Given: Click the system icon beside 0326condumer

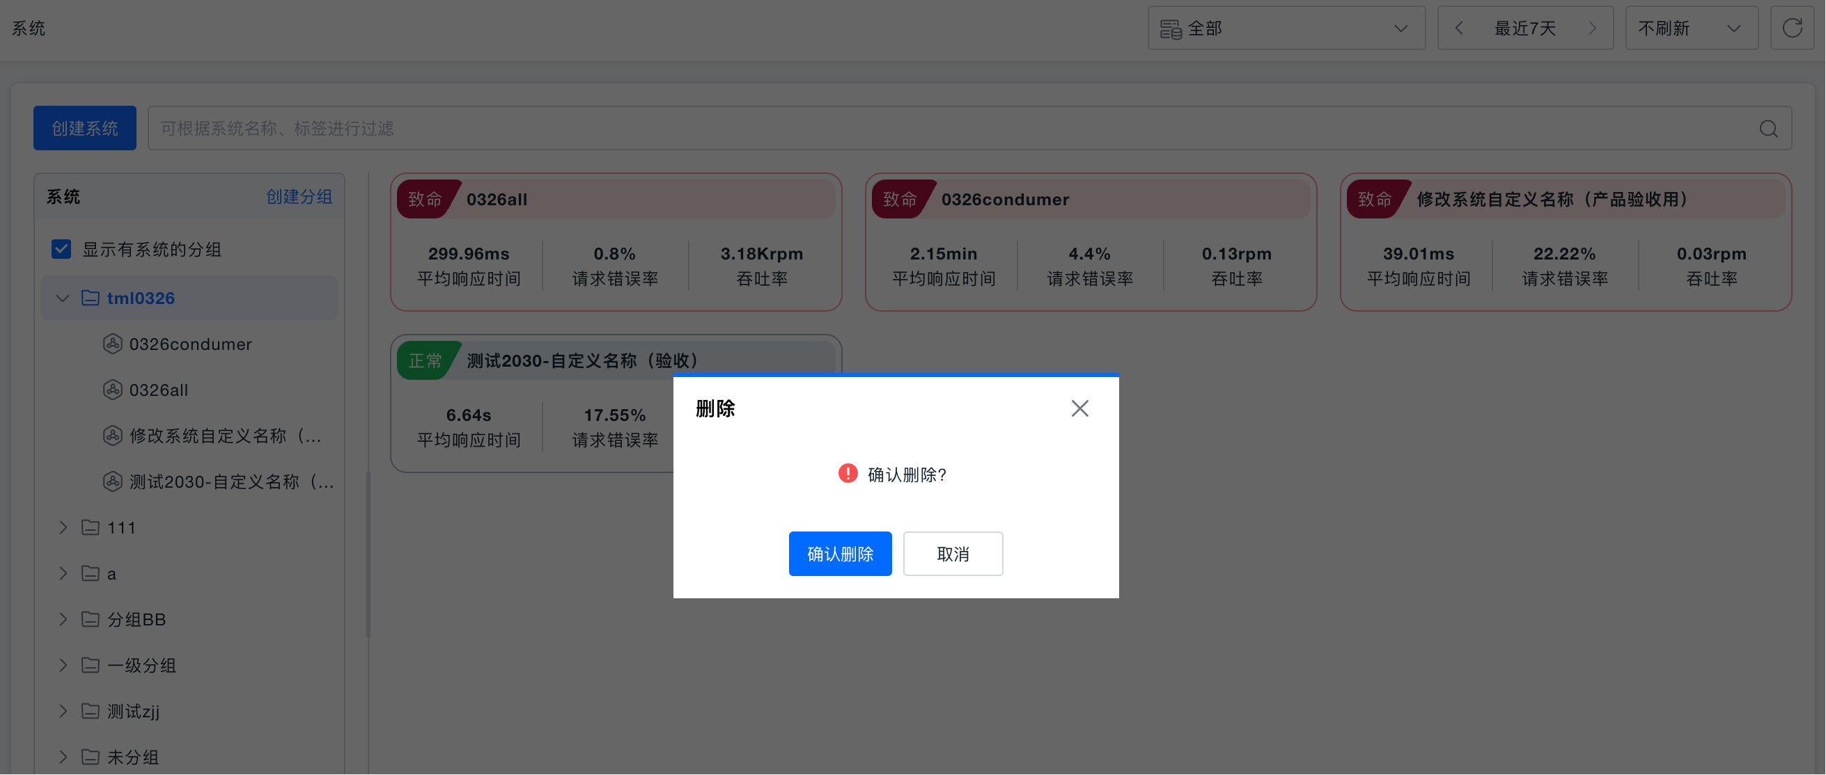Looking at the screenshot, I should coord(113,344).
